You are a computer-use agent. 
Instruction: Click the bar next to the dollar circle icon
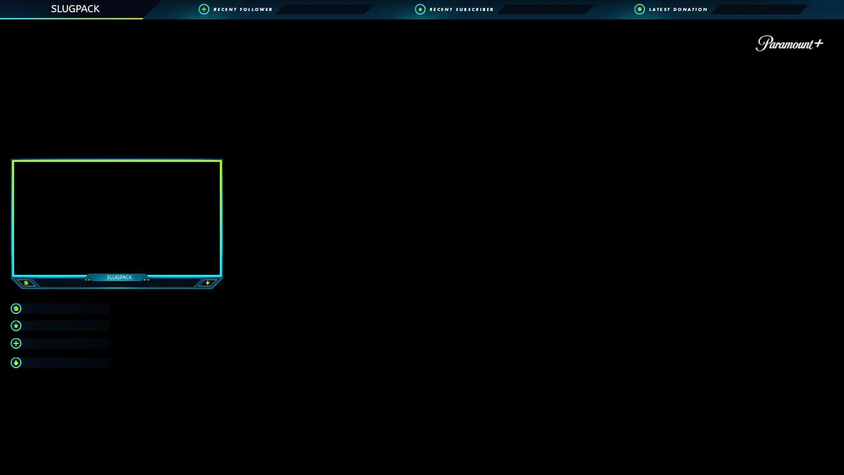point(67,308)
